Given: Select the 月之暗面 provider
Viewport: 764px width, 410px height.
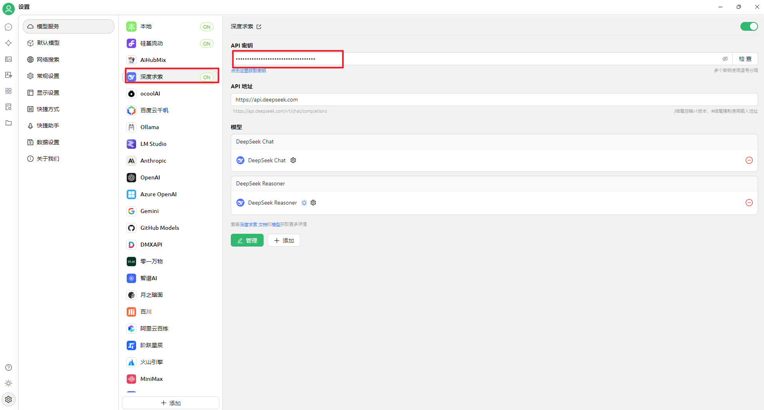Looking at the screenshot, I should (170, 295).
